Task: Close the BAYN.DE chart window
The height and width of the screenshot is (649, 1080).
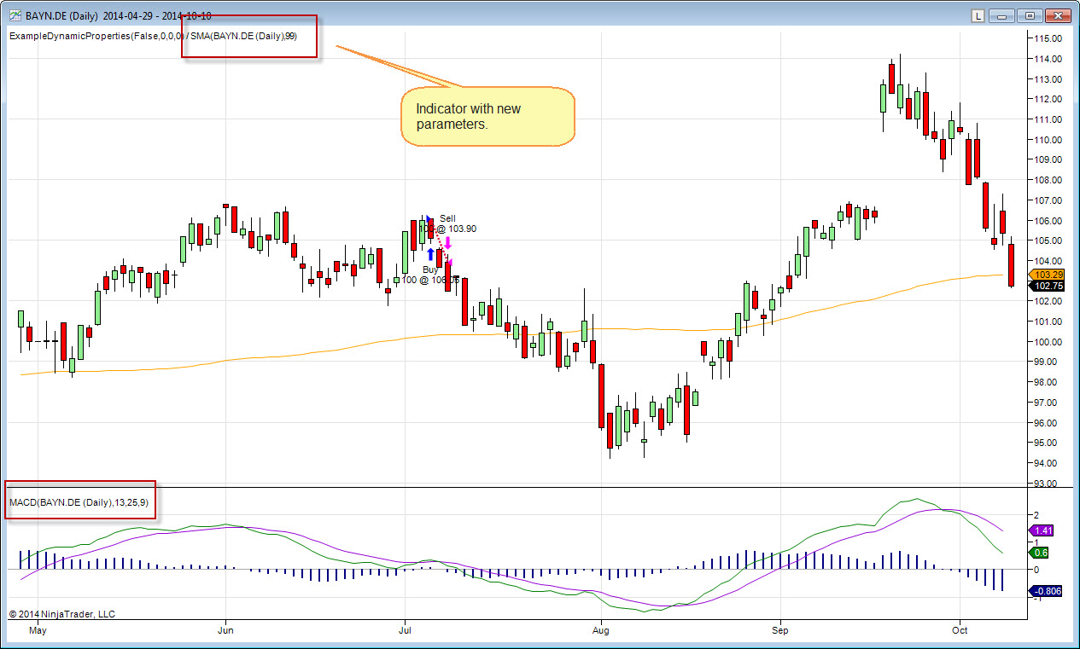Action: coord(1058,15)
